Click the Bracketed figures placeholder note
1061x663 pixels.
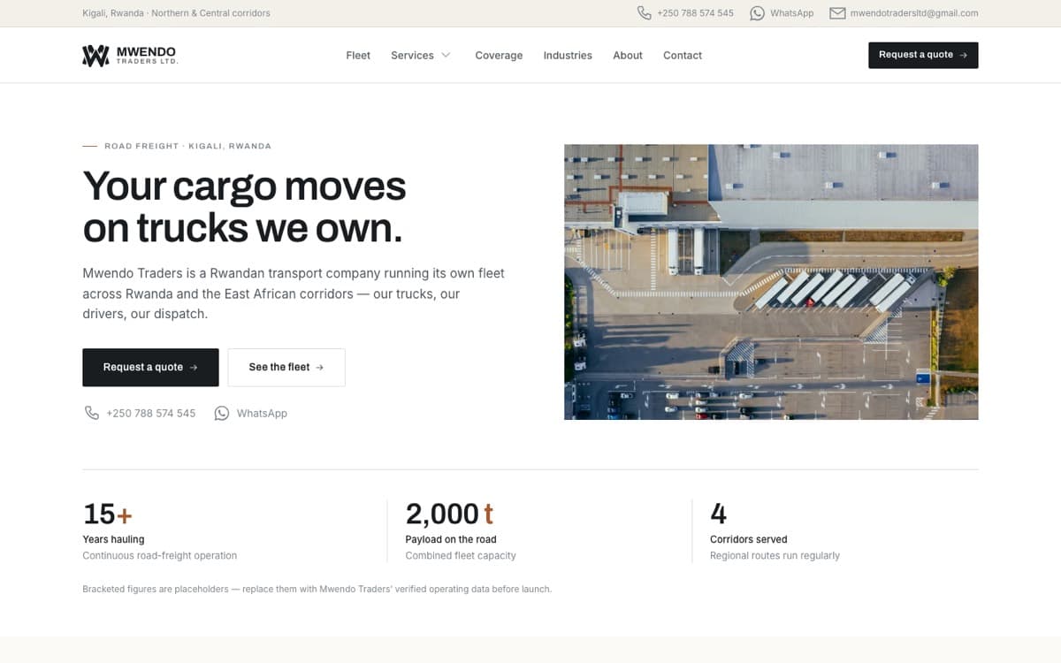click(317, 589)
